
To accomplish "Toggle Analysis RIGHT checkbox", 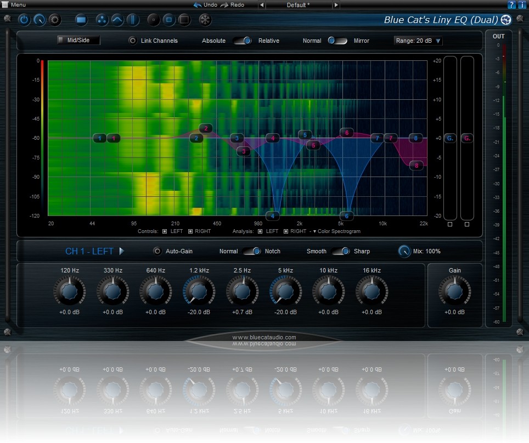I will 286,231.
